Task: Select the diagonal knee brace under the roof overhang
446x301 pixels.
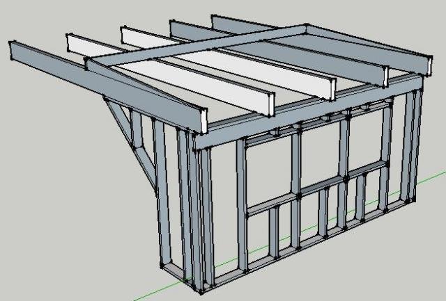Action: pyautogui.click(x=130, y=145)
